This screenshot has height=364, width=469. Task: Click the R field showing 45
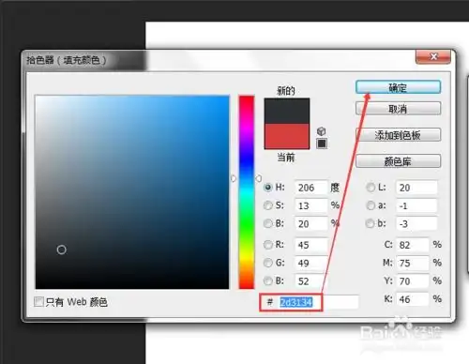point(311,245)
